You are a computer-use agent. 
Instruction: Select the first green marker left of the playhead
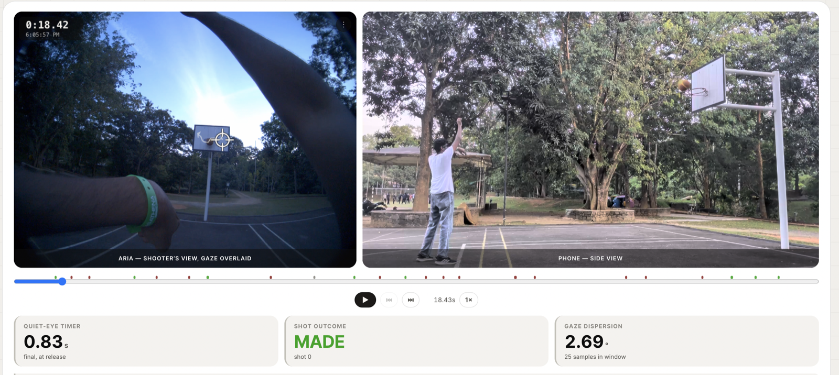point(56,277)
